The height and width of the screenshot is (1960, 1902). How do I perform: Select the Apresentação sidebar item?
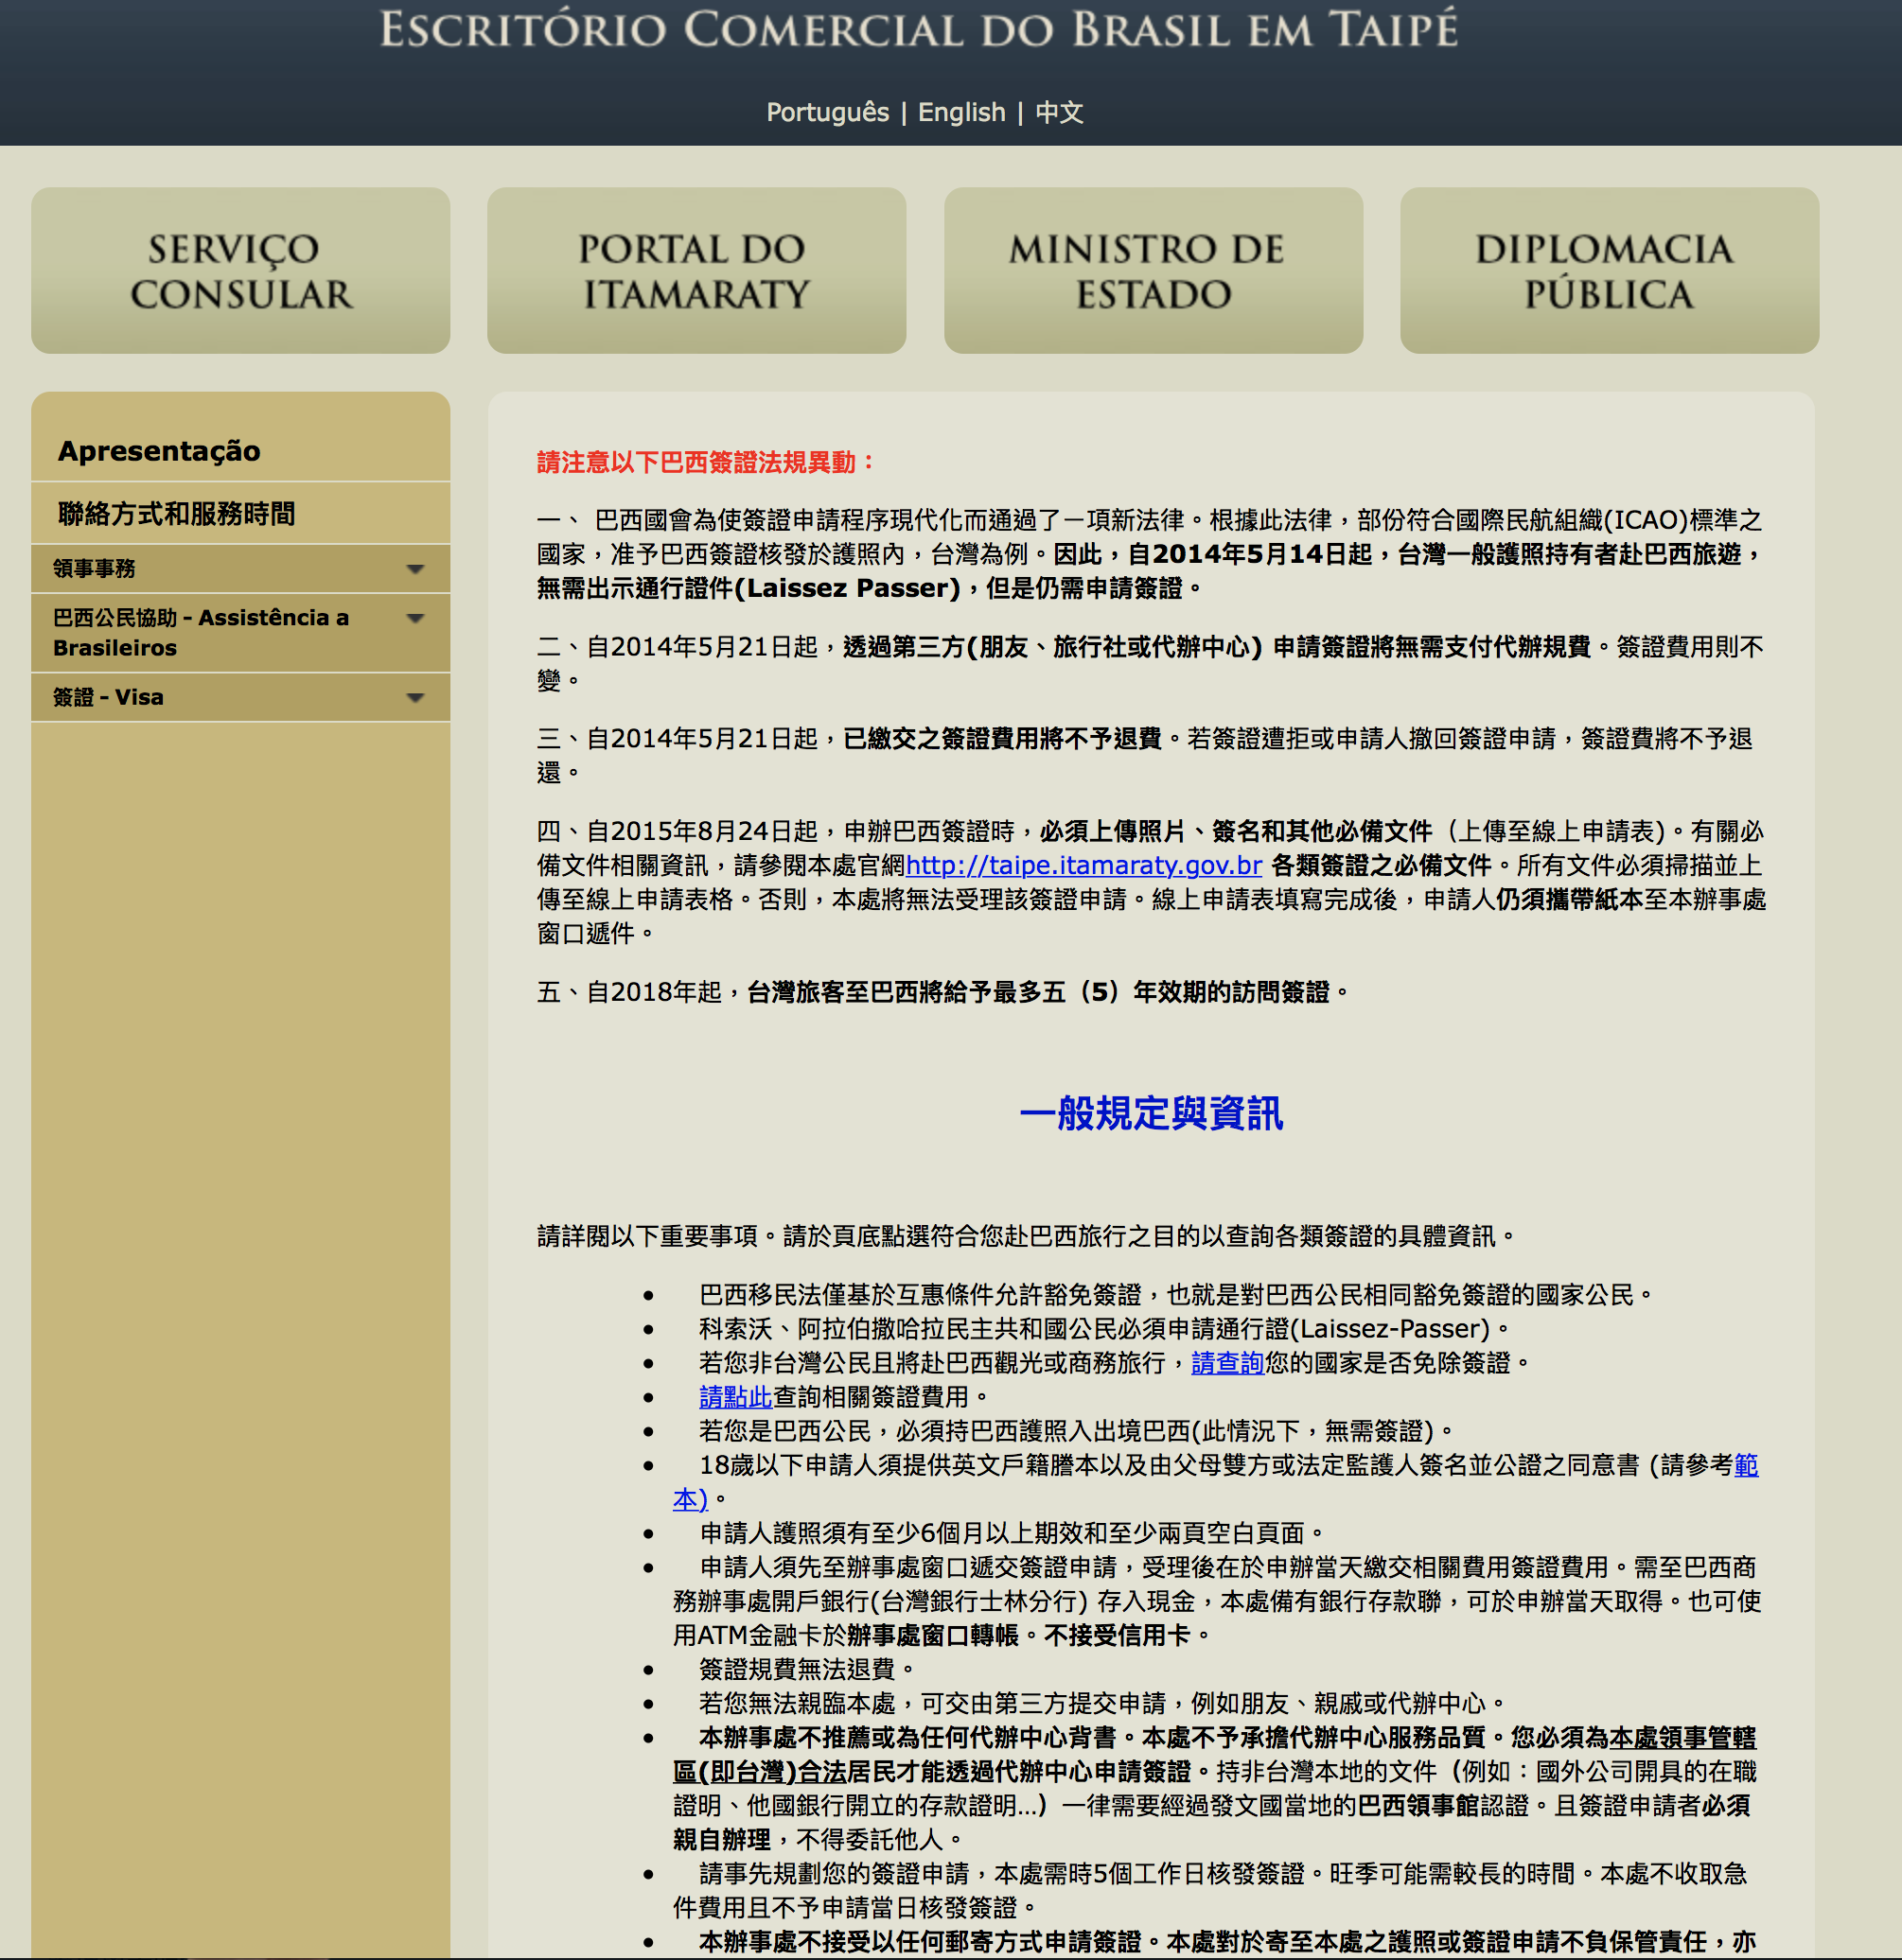[x=159, y=451]
